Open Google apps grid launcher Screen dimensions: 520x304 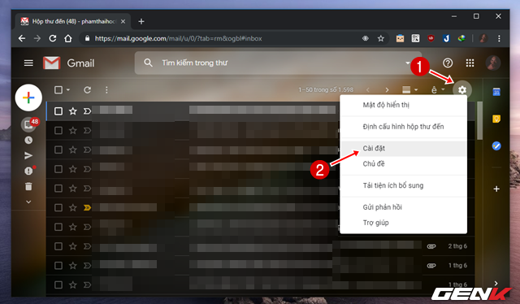coord(470,63)
